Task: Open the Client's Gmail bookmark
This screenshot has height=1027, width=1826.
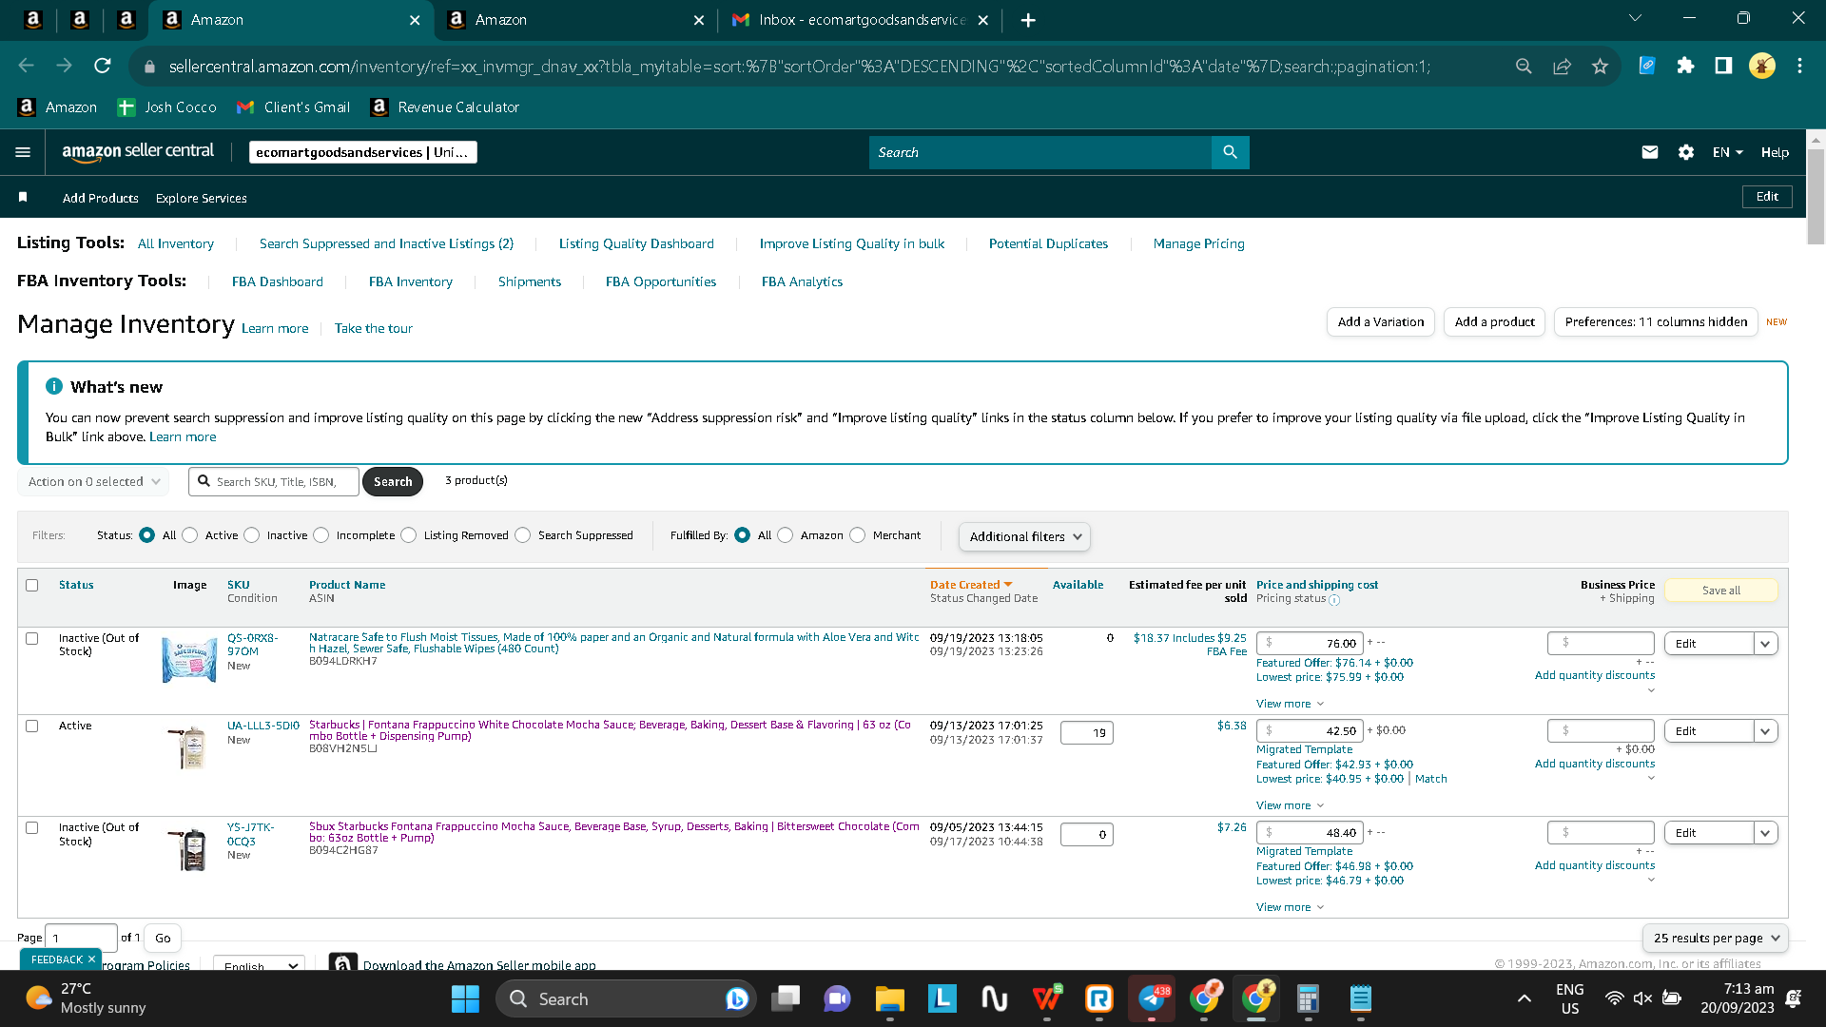Action: pos(293,107)
